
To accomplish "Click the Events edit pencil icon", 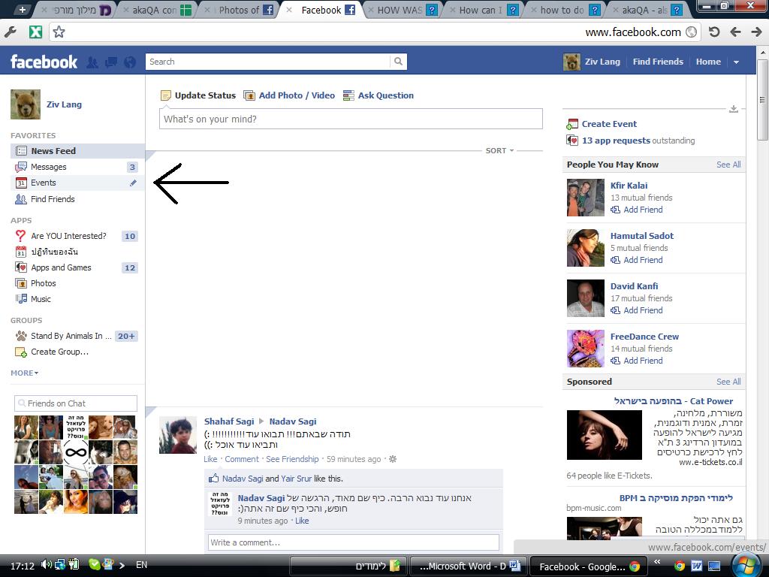I will (133, 183).
